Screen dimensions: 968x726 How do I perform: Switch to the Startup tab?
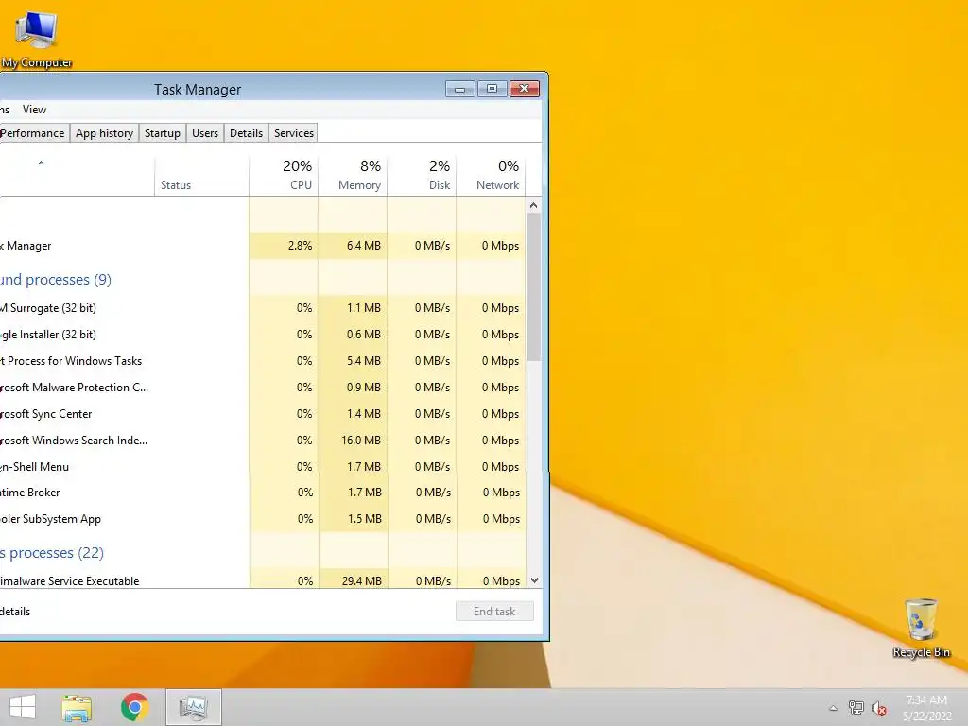coord(163,132)
